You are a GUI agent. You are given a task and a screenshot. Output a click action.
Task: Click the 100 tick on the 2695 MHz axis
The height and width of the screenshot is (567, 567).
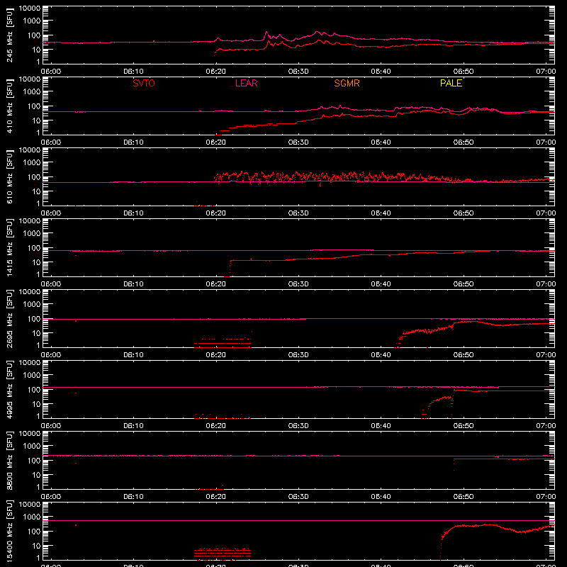click(x=35, y=319)
